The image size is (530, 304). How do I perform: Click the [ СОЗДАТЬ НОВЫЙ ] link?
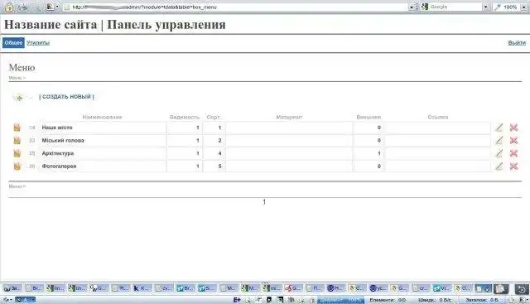(66, 97)
